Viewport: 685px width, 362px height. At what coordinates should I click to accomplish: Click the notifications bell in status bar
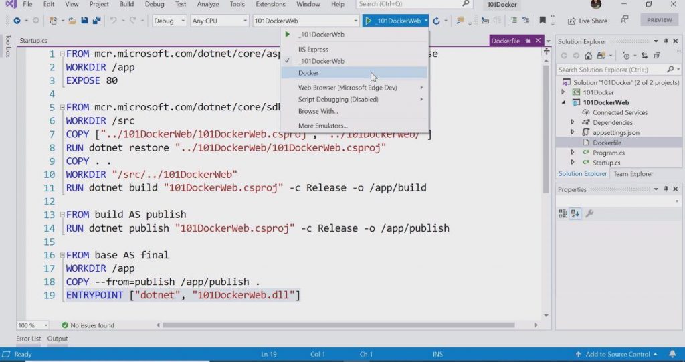672,354
